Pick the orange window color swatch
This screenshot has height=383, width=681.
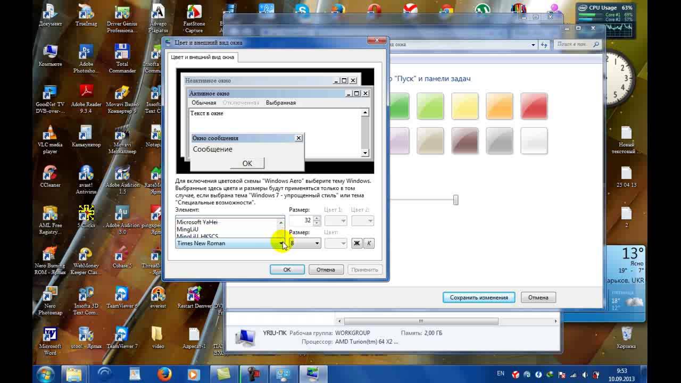tap(499, 105)
